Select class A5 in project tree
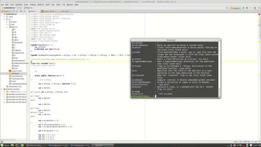This screenshot has height=147, width=261. point(14,32)
